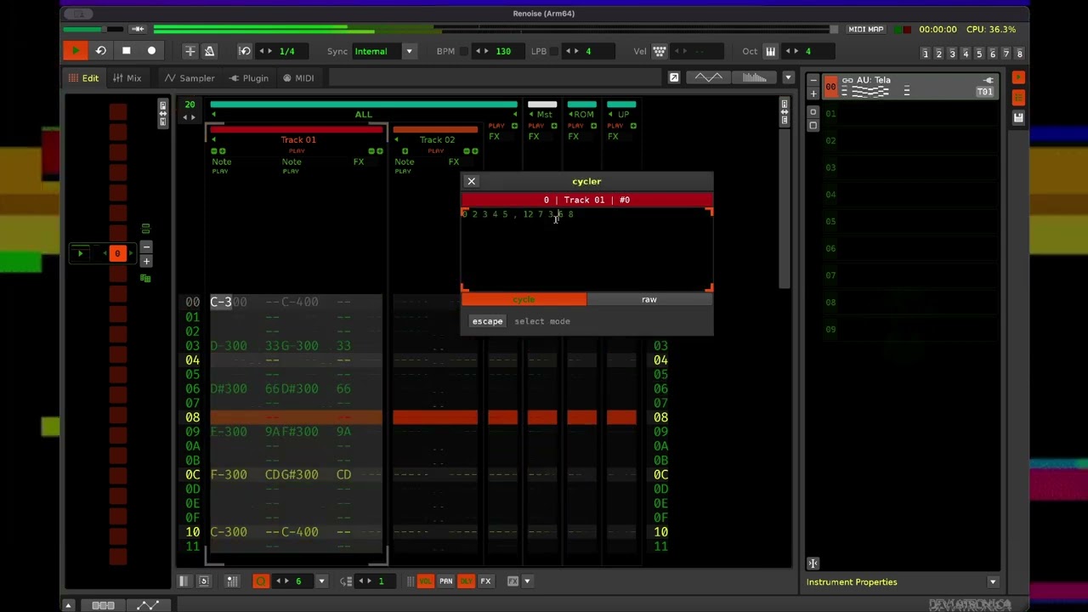Enable the BPM checkbox
Image resolution: width=1088 pixels, height=612 pixels.
coord(464,51)
